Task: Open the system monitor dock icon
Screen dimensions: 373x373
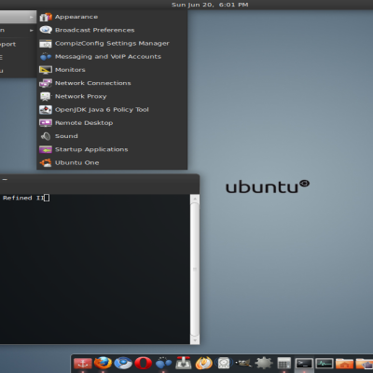Action: 325,363
